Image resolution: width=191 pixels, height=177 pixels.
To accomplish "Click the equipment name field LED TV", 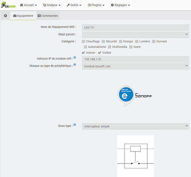I will 135,27.
